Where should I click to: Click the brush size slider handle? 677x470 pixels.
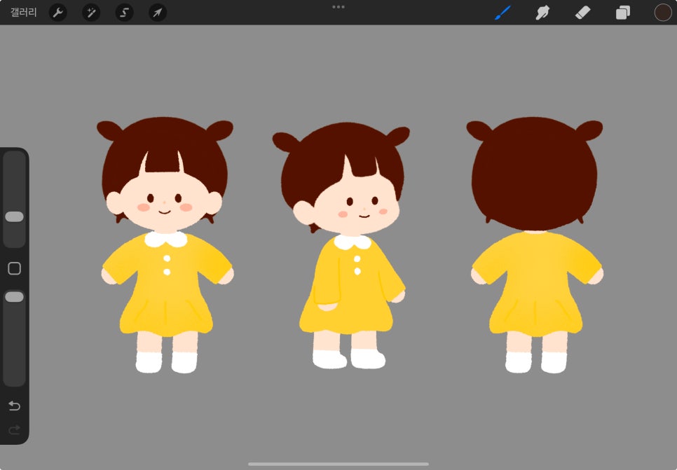[14, 216]
